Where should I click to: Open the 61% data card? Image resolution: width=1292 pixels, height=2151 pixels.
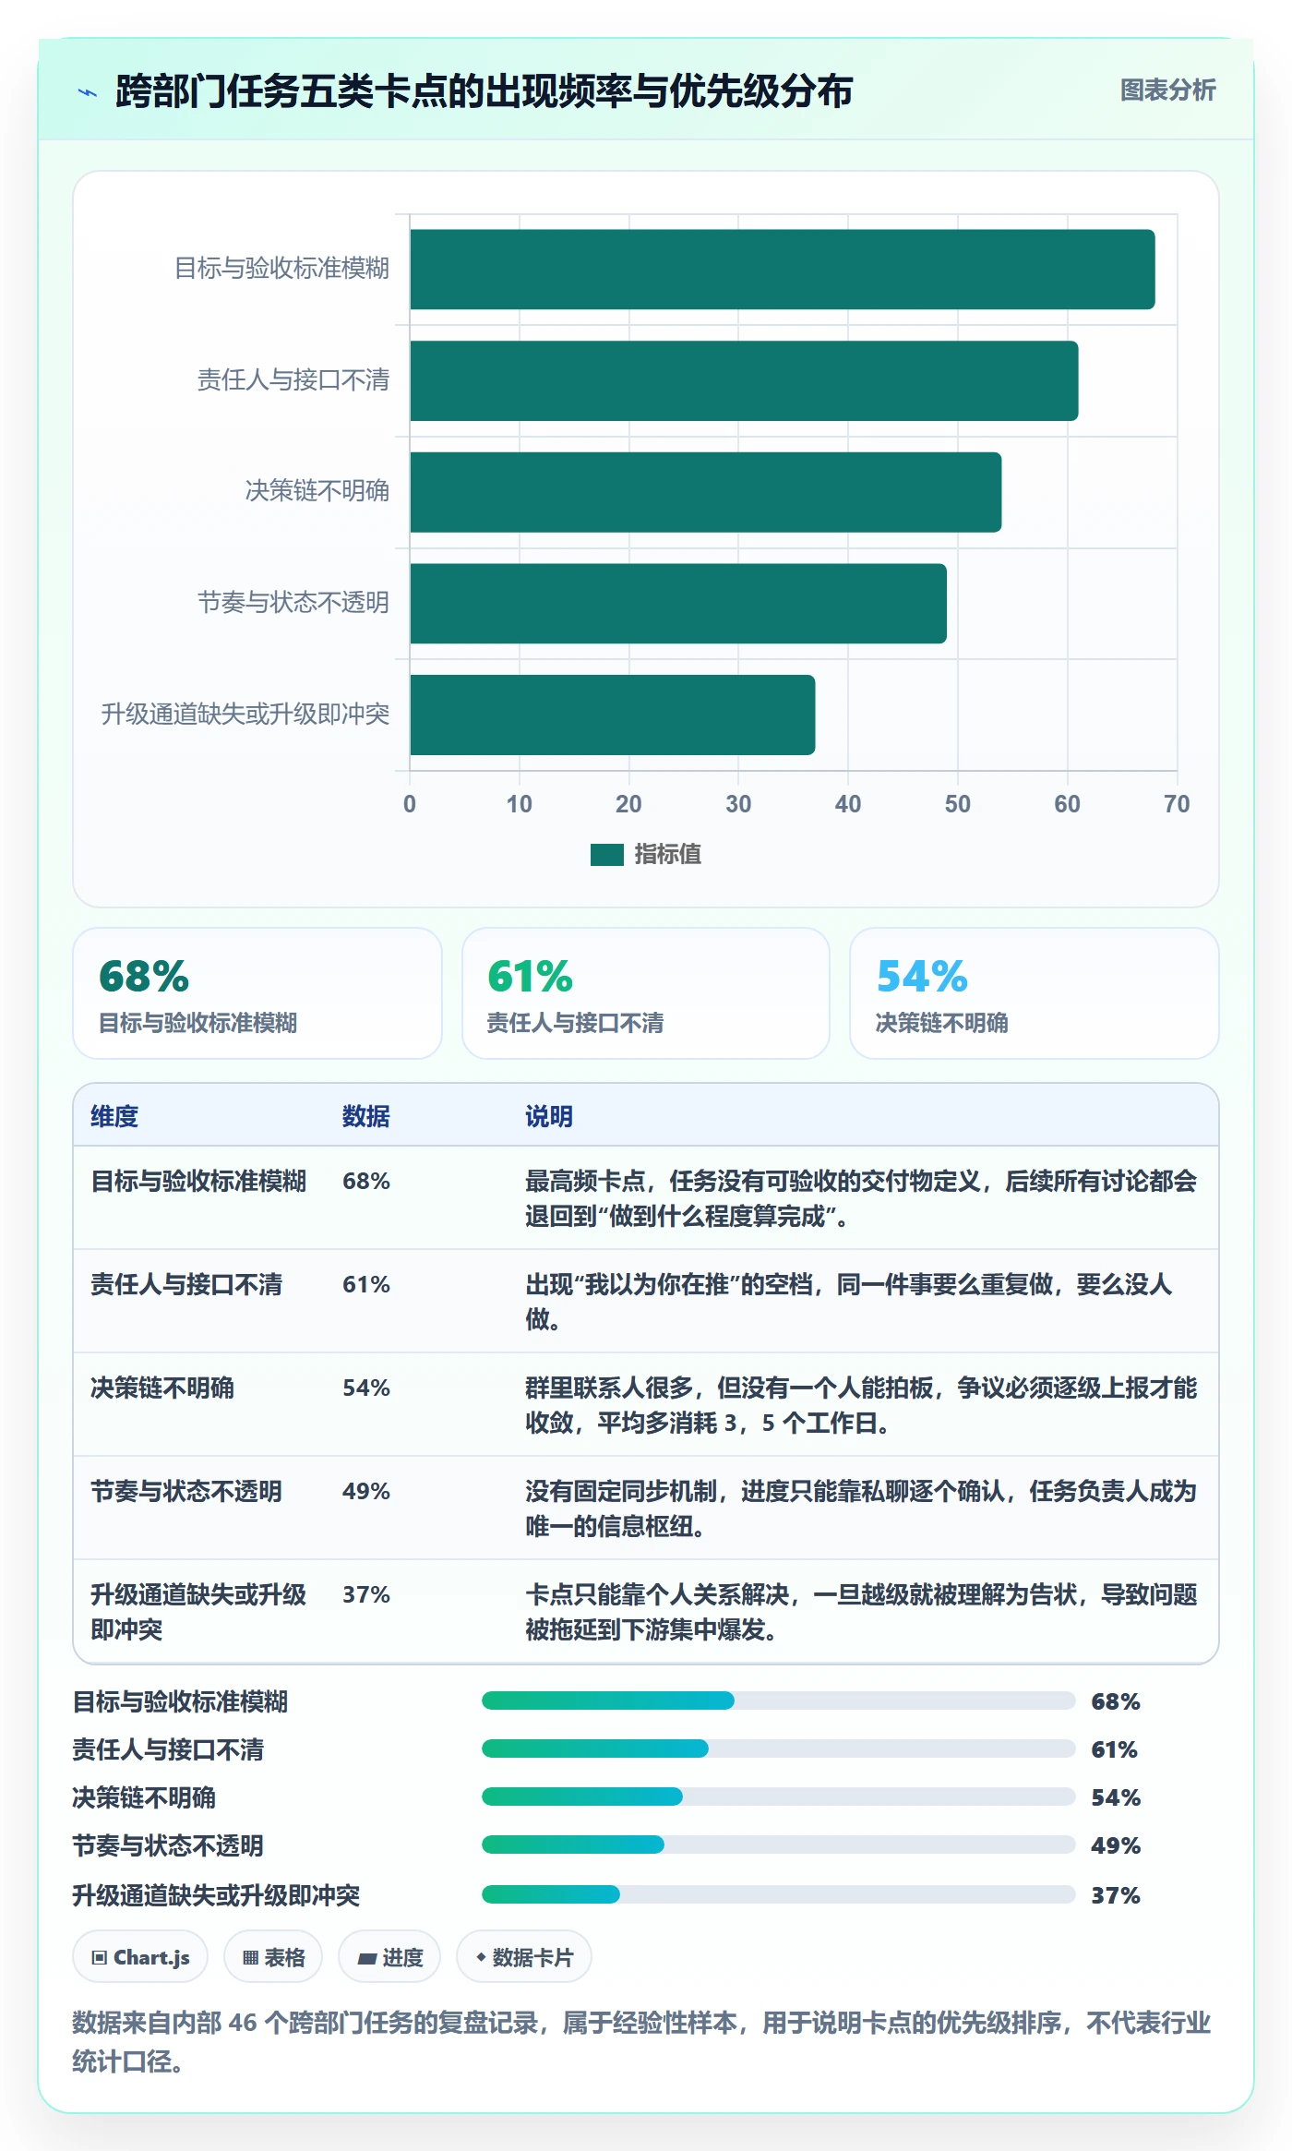coord(646,993)
